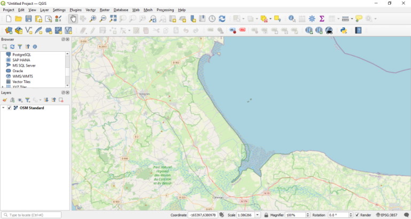Toggle the Render checkbox in status bar
Viewport: 411px width, 219px height.
click(357, 215)
